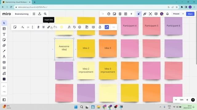Click the Insert link icon
197x110 pixels.
pos(49,27)
